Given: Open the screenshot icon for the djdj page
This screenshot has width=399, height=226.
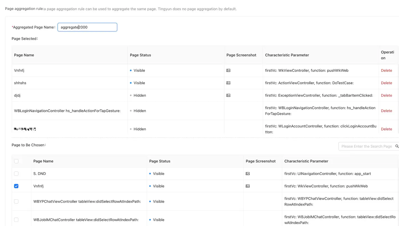Looking at the screenshot, I should pyautogui.click(x=228, y=95).
